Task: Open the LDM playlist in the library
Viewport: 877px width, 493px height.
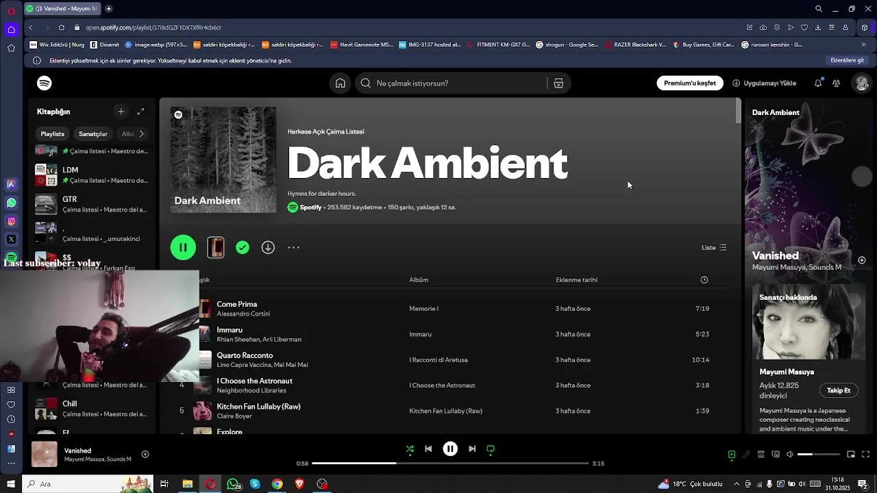Action: [x=92, y=175]
